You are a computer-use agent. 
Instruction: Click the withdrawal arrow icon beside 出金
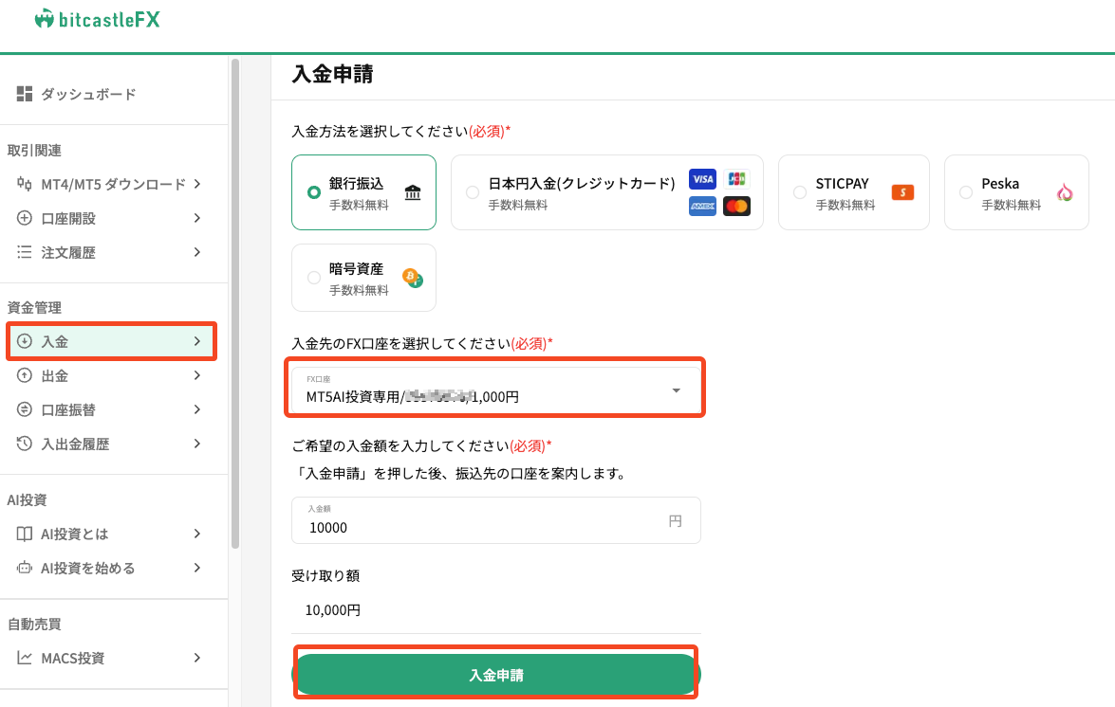tap(24, 375)
